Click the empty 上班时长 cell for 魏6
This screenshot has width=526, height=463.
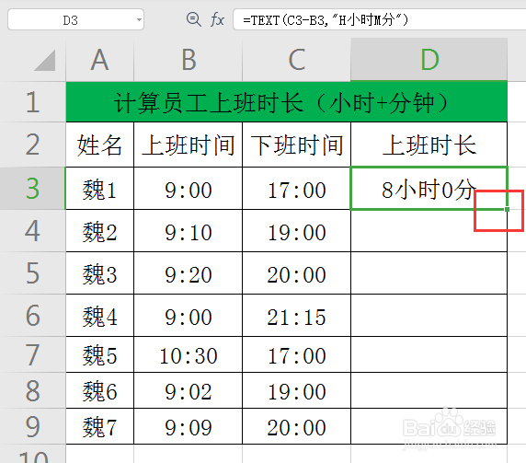click(429, 390)
